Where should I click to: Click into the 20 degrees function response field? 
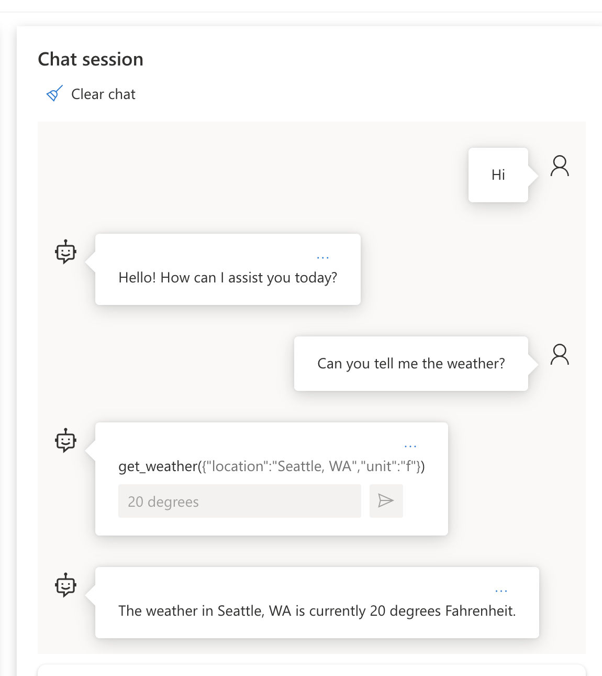click(x=239, y=501)
